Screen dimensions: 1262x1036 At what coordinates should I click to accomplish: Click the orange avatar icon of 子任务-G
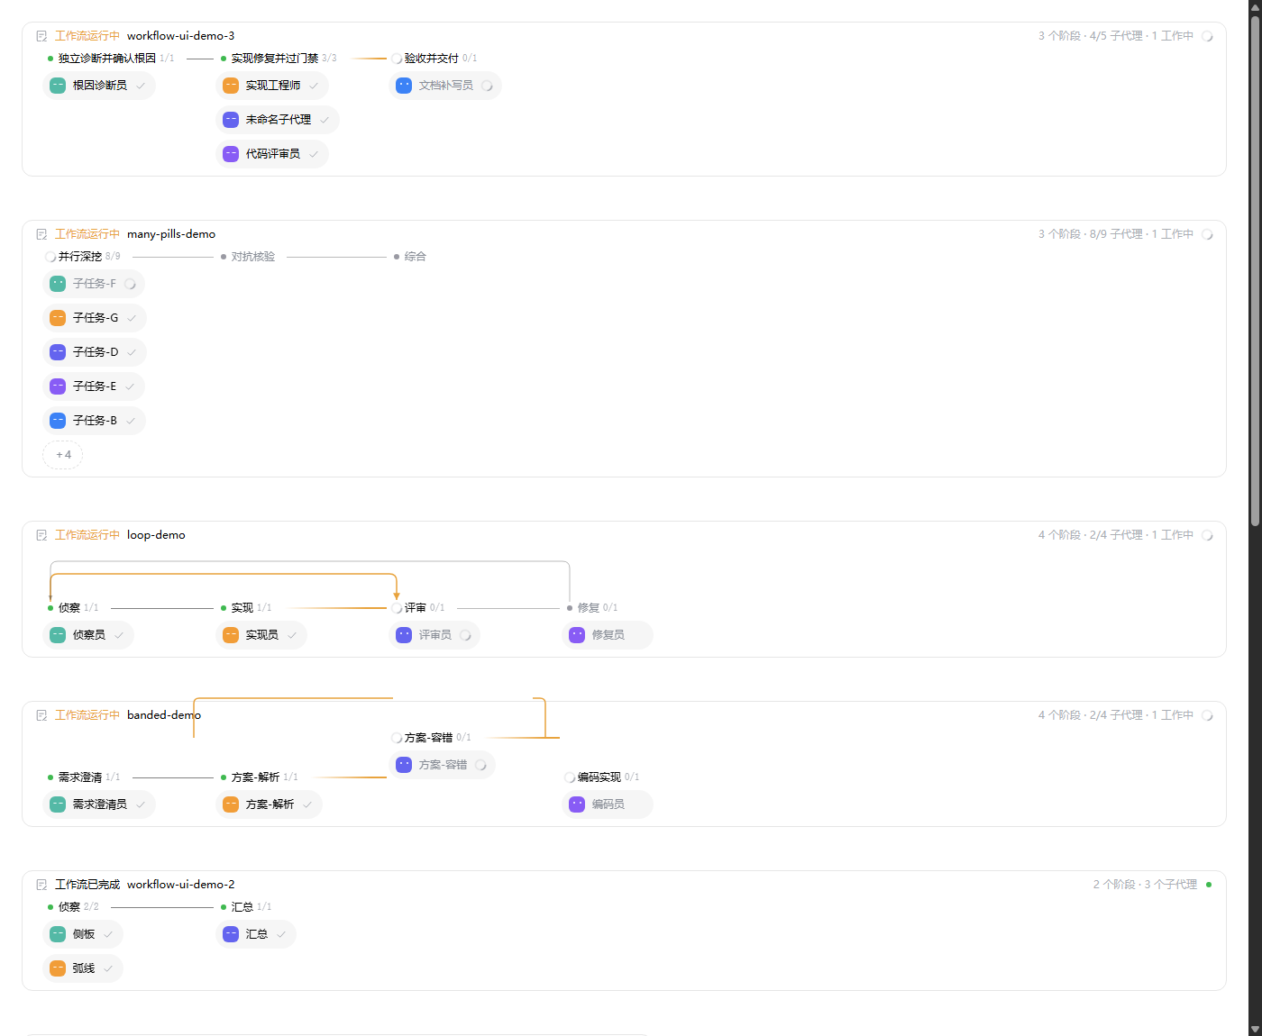click(x=58, y=318)
